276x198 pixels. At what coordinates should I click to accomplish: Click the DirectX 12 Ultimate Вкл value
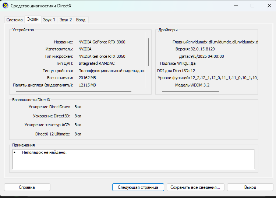(x=78, y=134)
